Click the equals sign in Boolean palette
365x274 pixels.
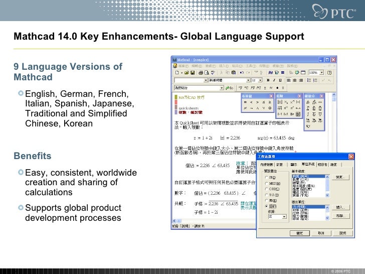coord(245,102)
